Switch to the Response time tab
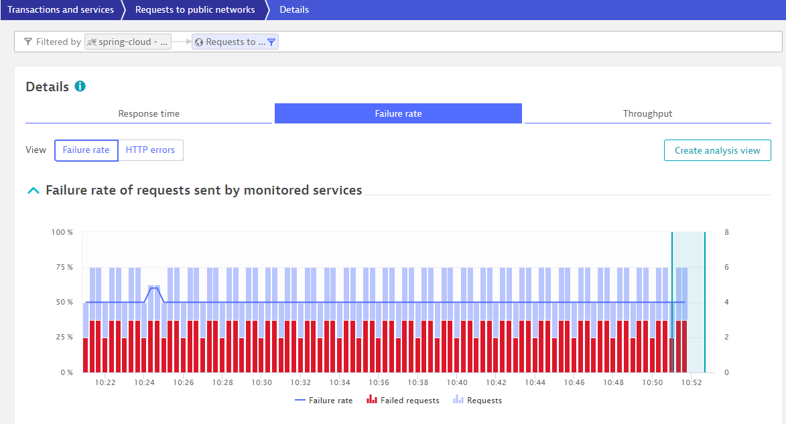Image resolution: width=786 pixels, height=424 pixels. [x=149, y=113]
